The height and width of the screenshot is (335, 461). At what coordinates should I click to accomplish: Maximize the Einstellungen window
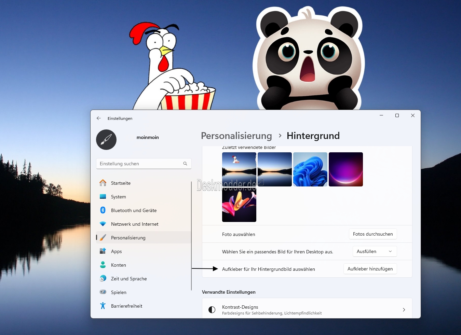coord(397,115)
